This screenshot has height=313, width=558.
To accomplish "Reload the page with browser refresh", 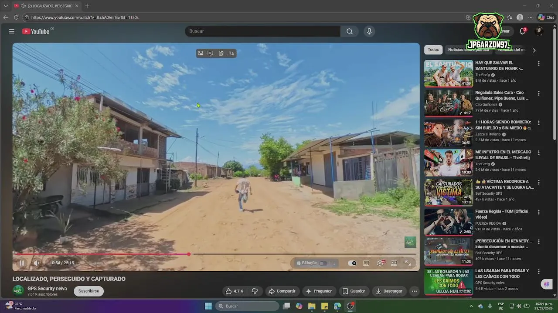I will (x=16, y=17).
